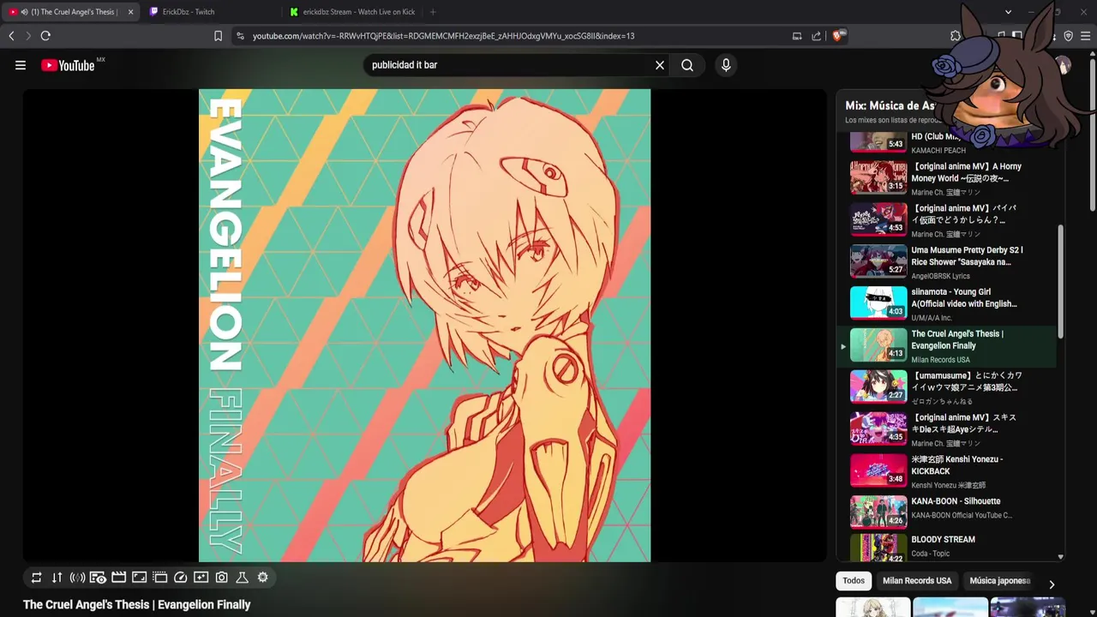Click the YouTube URL in the address bar
The image size is (1097, 617).
[443, 36]
